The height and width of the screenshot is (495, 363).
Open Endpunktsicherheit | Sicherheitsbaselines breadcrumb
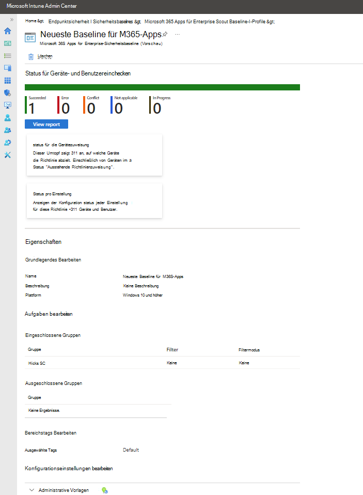[x=94, y=22]
